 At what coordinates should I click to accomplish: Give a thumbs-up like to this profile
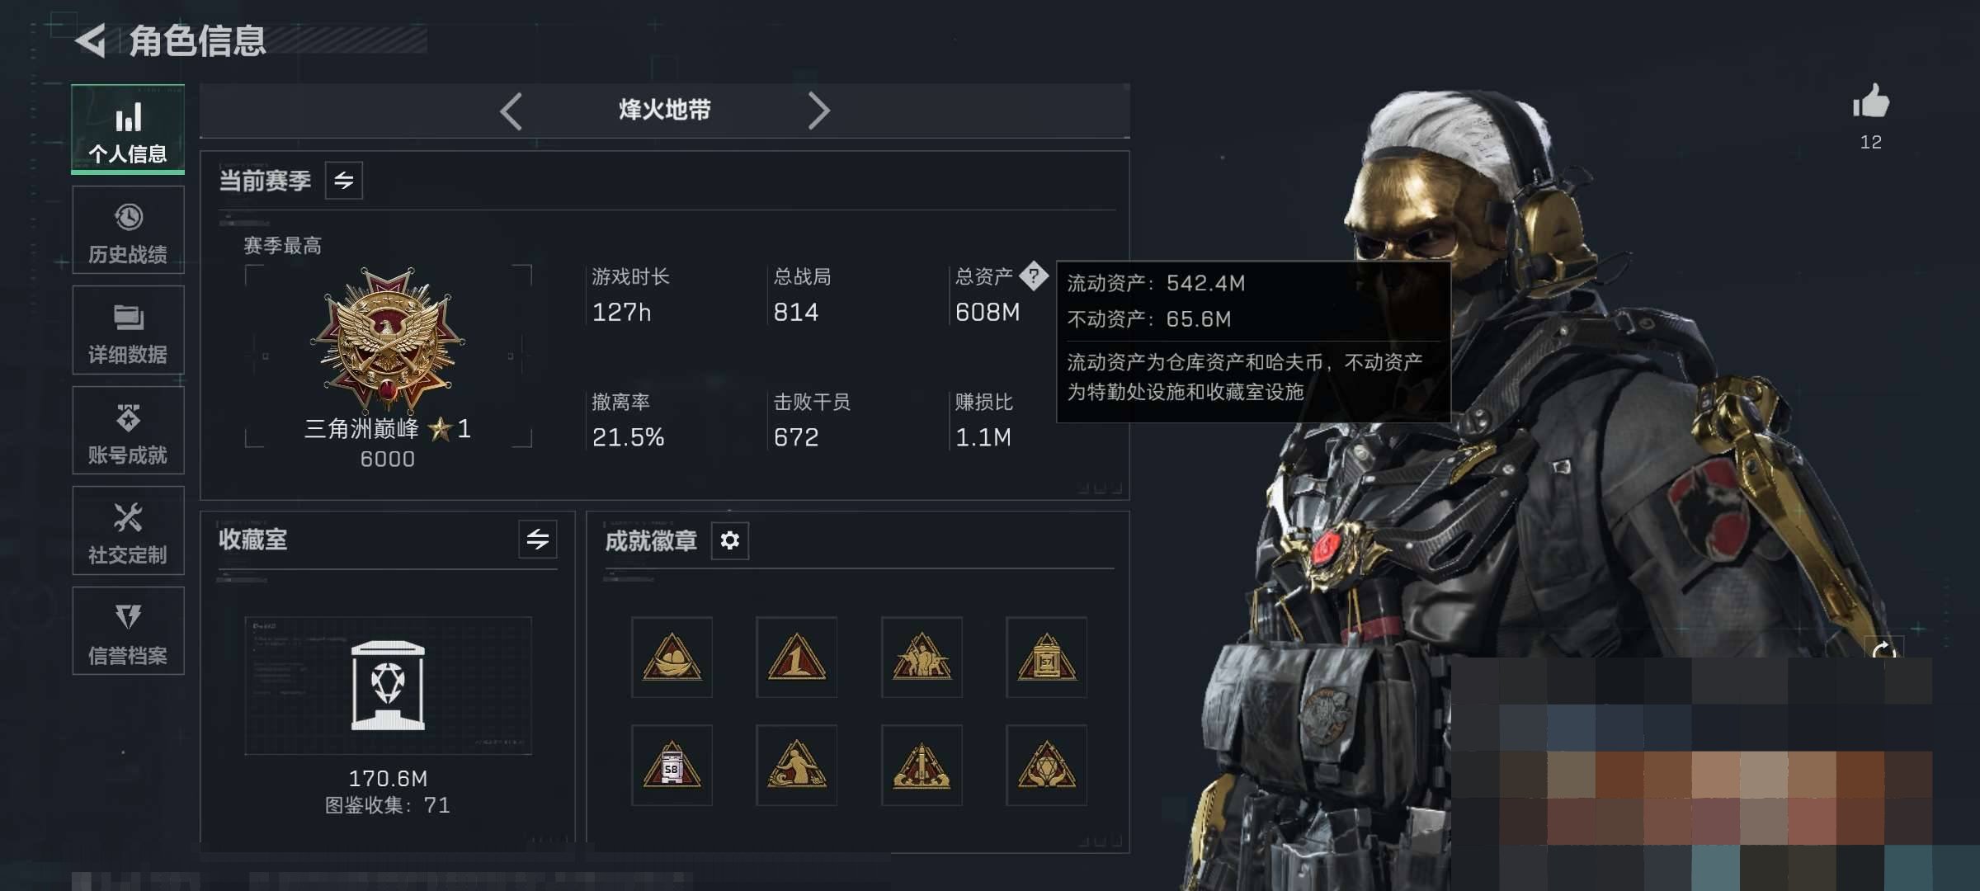(x=1870, y=102)
